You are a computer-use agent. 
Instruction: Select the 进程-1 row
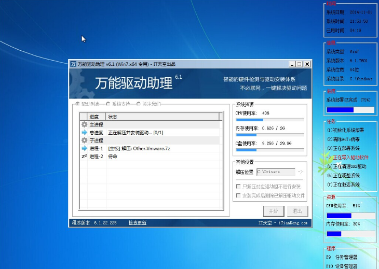150,148
